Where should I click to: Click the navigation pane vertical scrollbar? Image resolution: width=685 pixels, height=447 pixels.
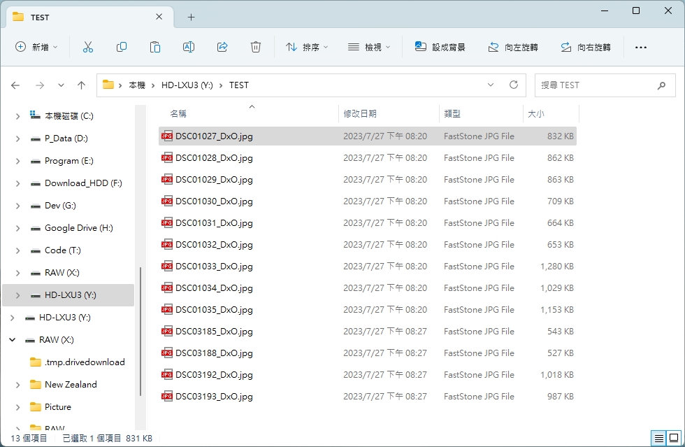141,329
